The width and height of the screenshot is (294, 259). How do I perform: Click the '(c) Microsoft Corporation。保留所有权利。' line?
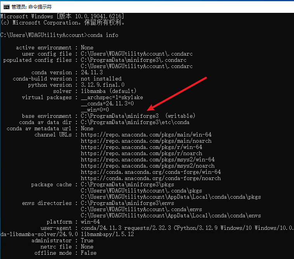62,23
